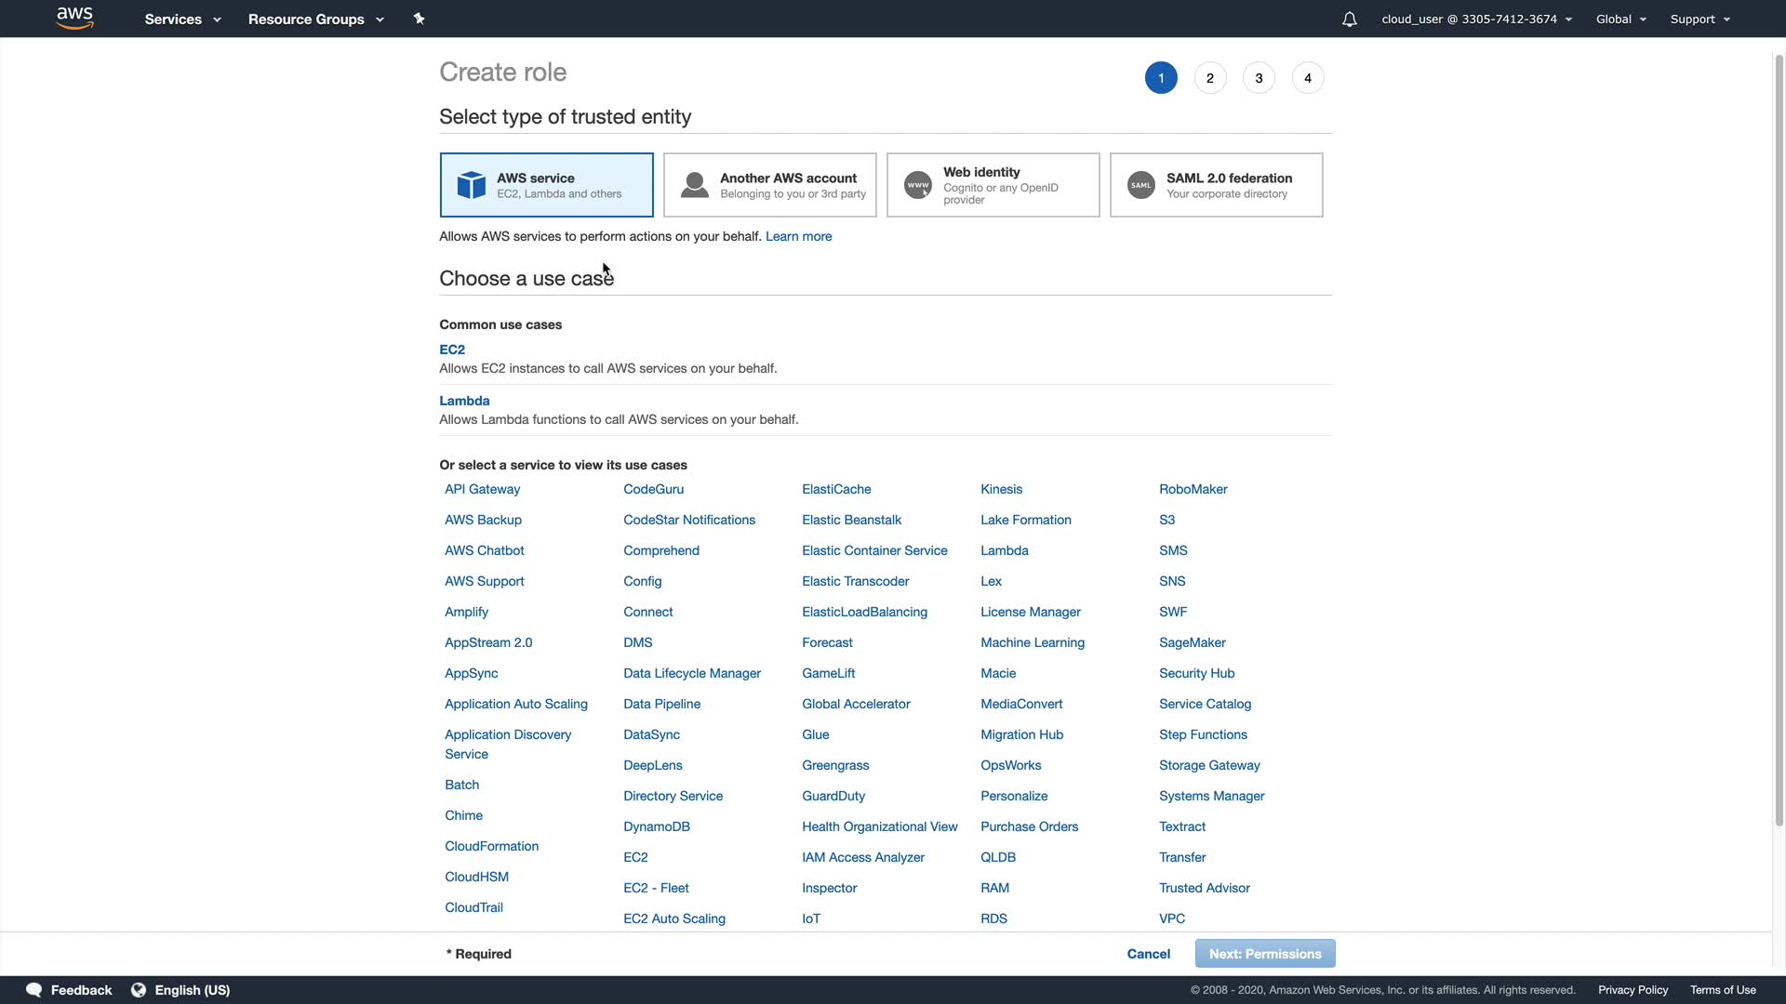Expand the Services dropdown menu
1786x1004 pixels.
pyautogui.click(x=182, y=19)
